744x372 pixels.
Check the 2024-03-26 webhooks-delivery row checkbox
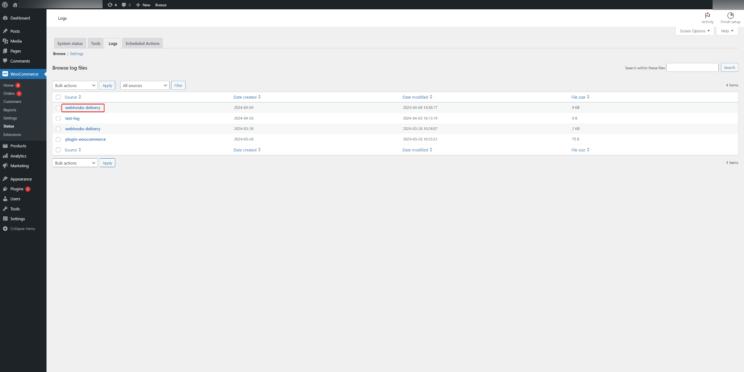[58, 129]
